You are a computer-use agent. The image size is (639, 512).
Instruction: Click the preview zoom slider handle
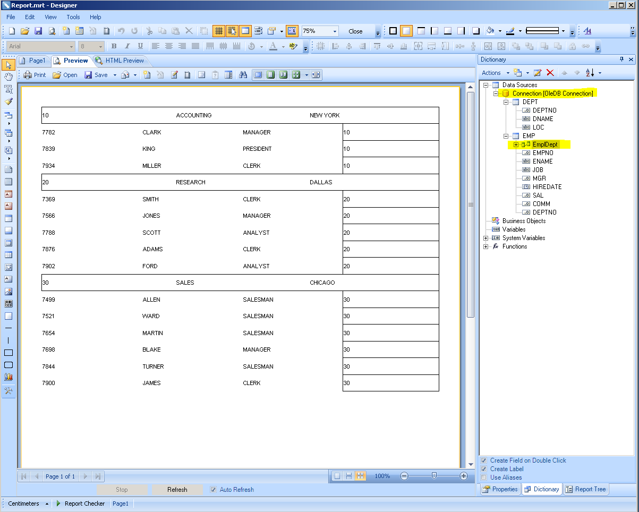(434, 476)
